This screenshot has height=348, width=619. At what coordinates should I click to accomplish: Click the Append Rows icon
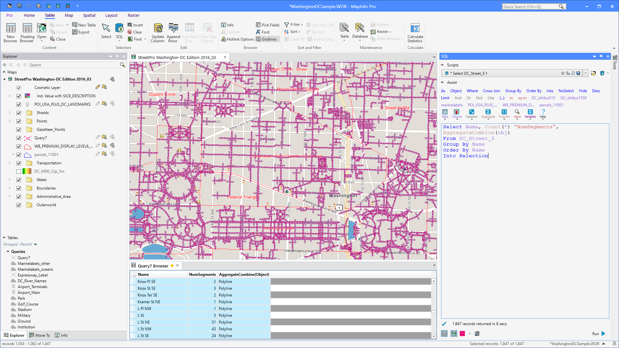(x=173, y=32)
